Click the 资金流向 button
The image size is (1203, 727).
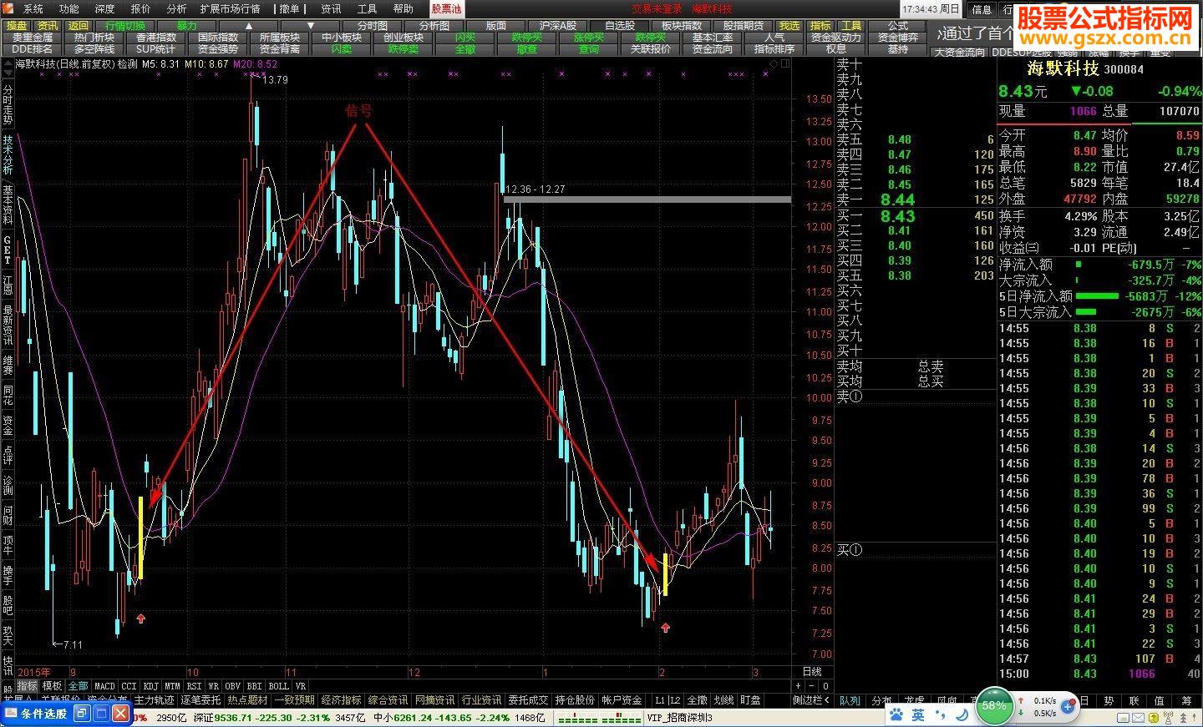pos(713,49)
